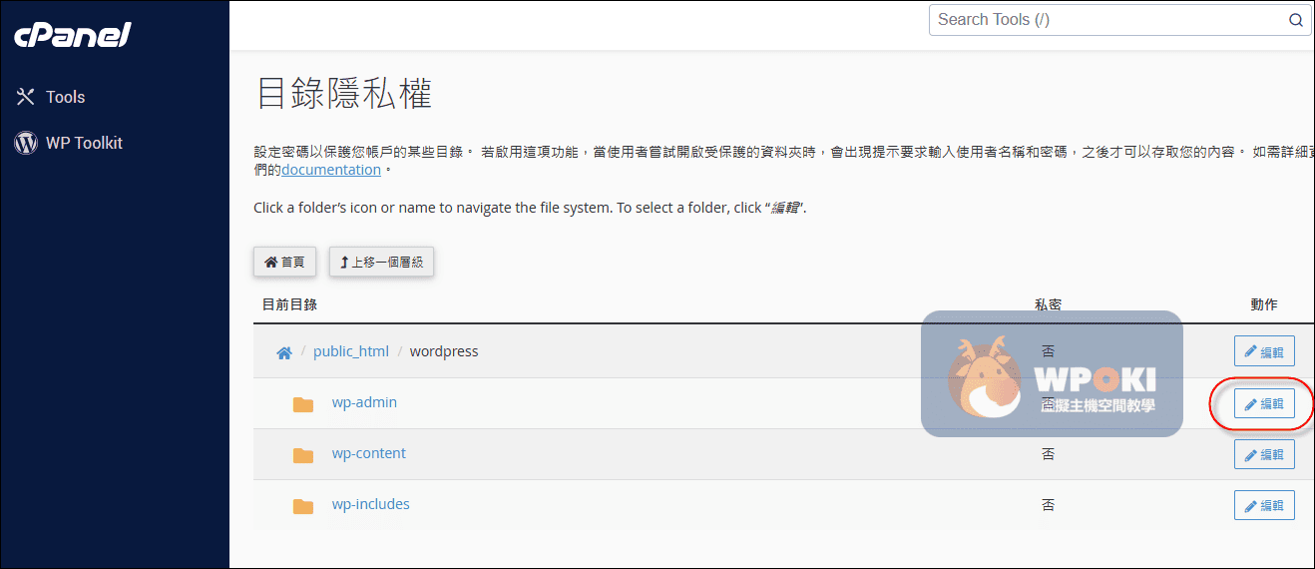
Task: Open the wp-includes folder name link
Action: [371, 504]
